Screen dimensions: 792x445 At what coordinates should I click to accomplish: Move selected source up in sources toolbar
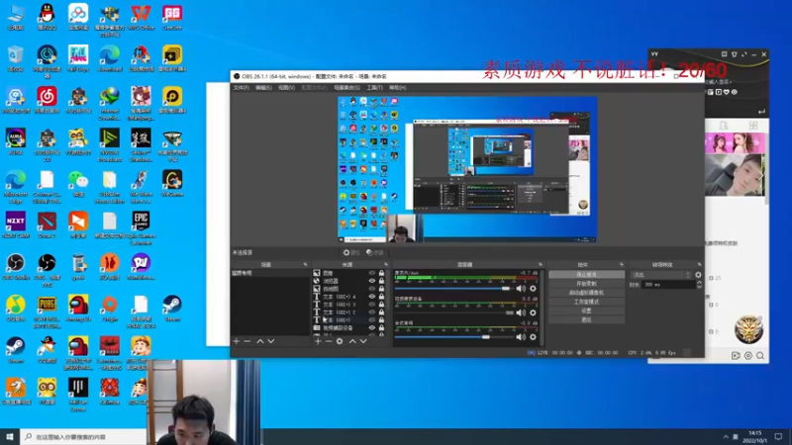pyautogui.click(x=352, y=341)
